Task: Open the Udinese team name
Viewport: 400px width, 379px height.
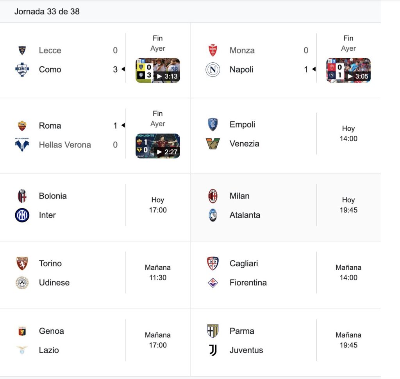Action: (54, 282)
